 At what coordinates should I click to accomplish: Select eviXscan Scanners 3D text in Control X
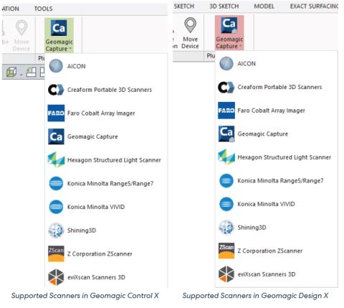[96, 277]
